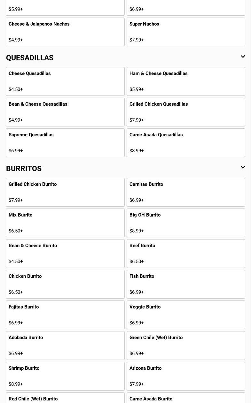Pick Carne Asada Quesadillas

[x=186, y=143]
